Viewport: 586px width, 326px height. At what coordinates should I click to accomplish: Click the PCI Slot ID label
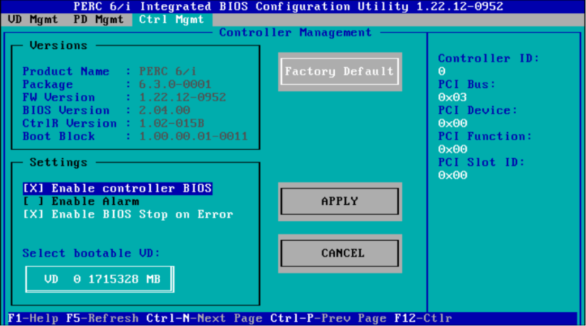tap(481, 162)
